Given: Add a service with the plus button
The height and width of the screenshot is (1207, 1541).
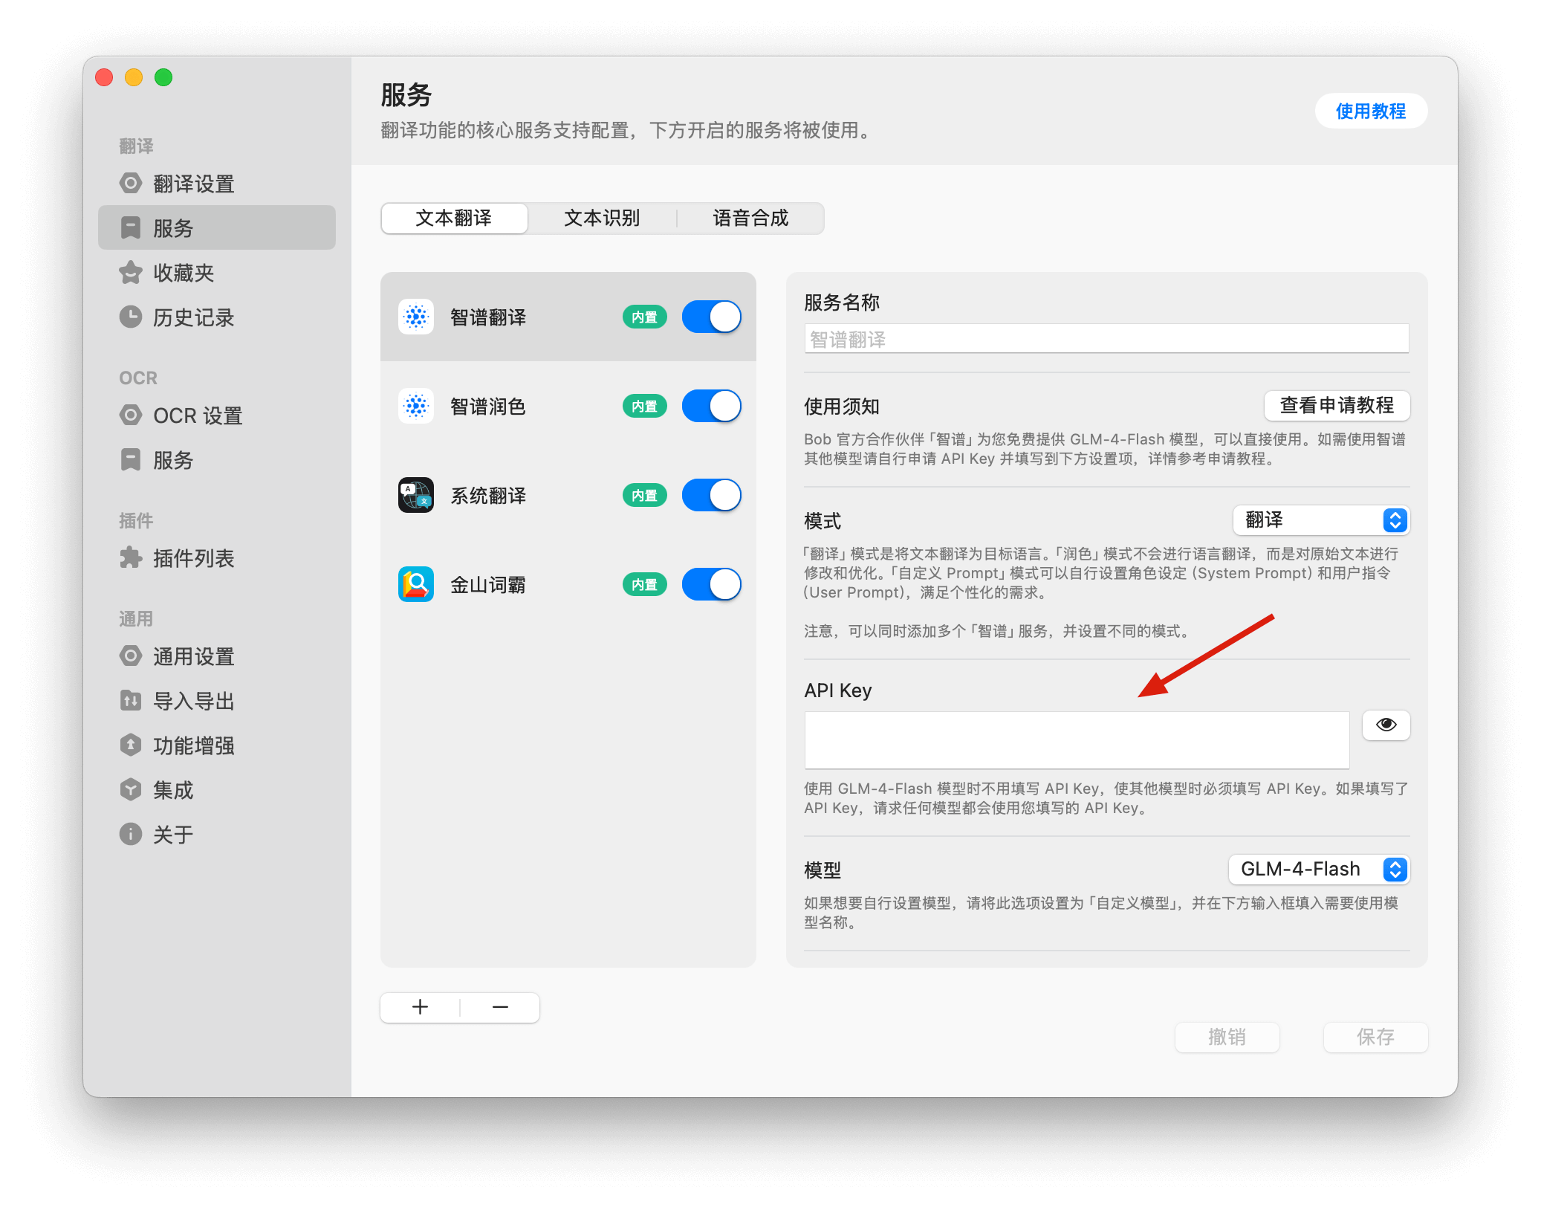Looking at the screenshot, I should (x=421, y=1007).
